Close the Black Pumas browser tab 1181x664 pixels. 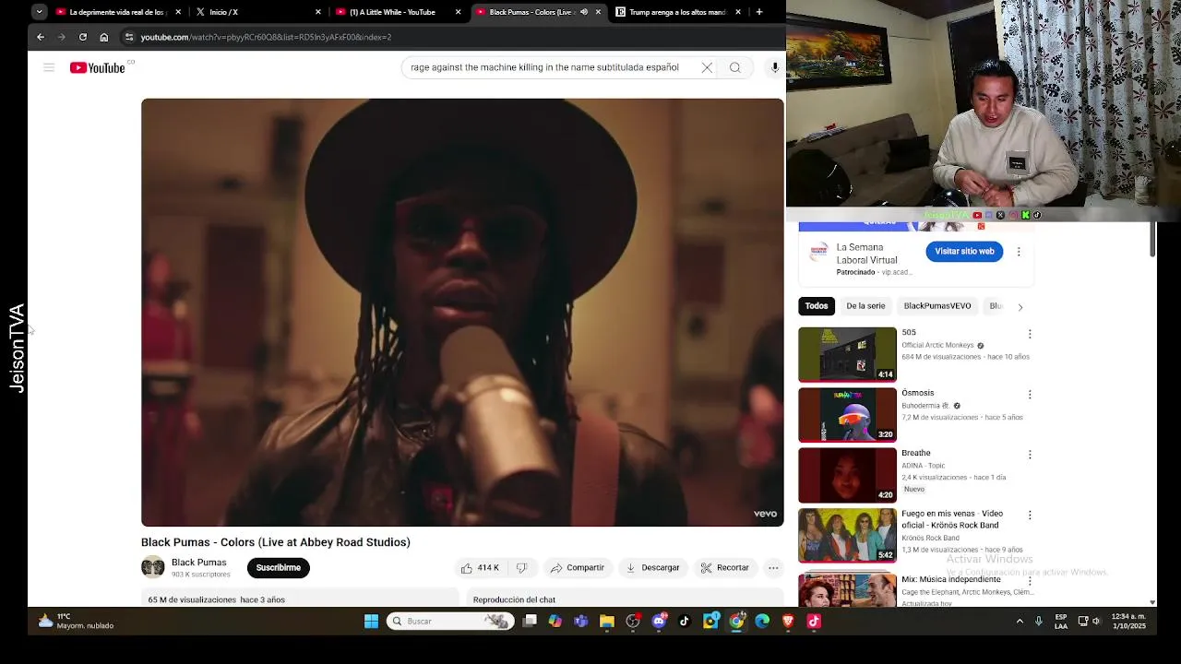point(598,12)
